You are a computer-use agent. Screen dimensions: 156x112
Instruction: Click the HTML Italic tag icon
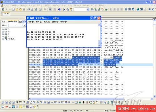[10, 102]
